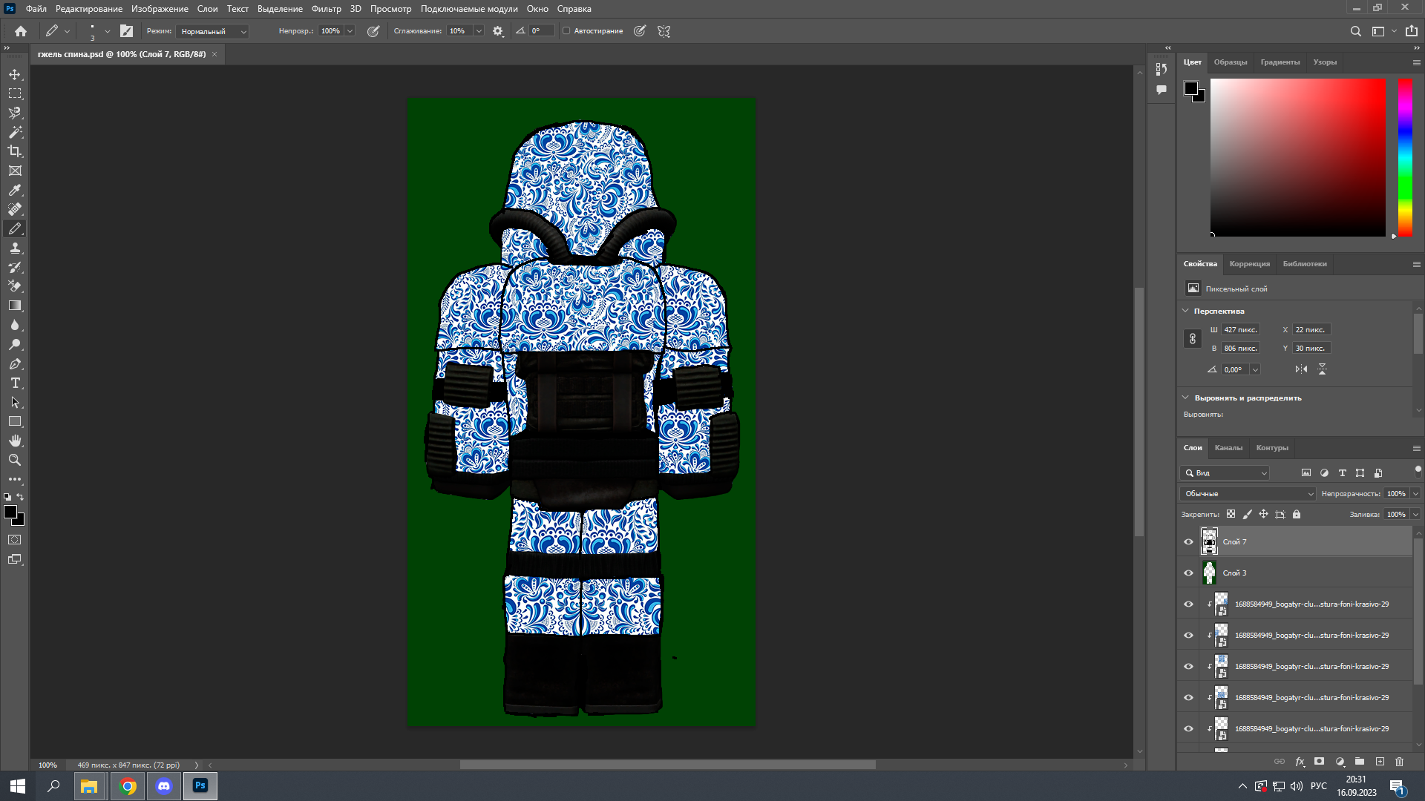Viewport: 1425px width, 801px height.
Task: Click the hue spectrum slider
Action: (x=1405, y=158)
